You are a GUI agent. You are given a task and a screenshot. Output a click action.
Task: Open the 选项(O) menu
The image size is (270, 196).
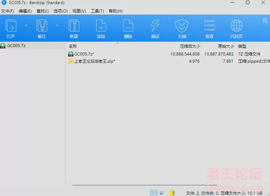(60, 11)
